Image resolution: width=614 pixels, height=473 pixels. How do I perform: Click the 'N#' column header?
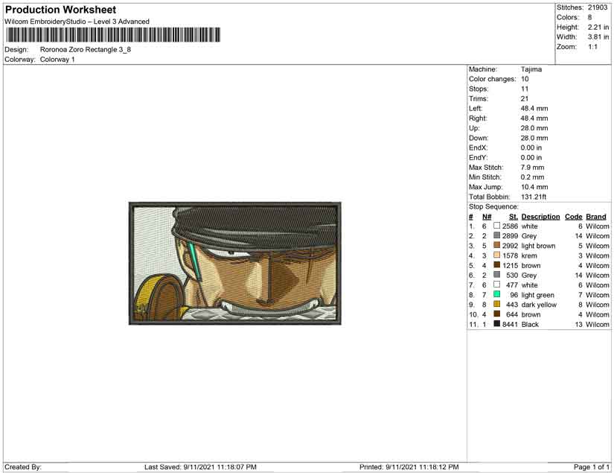487,217
